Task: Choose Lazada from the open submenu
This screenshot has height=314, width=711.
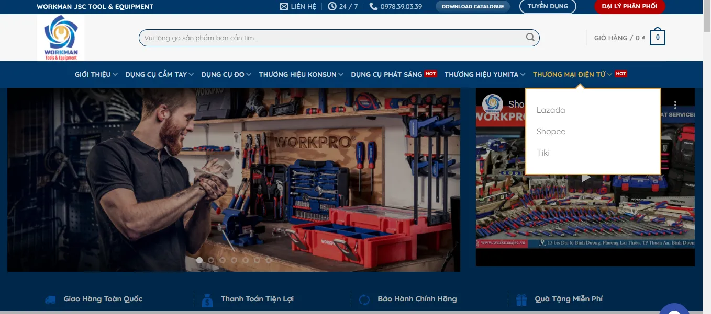Action: [x=551, y=110]
